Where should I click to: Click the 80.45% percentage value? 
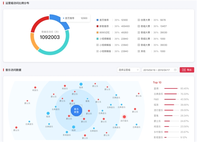click(x=185, y=88)
